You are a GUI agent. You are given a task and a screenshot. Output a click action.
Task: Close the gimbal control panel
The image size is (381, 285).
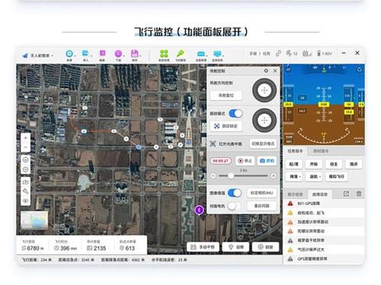pyautogui.click(x=275, y=71)
